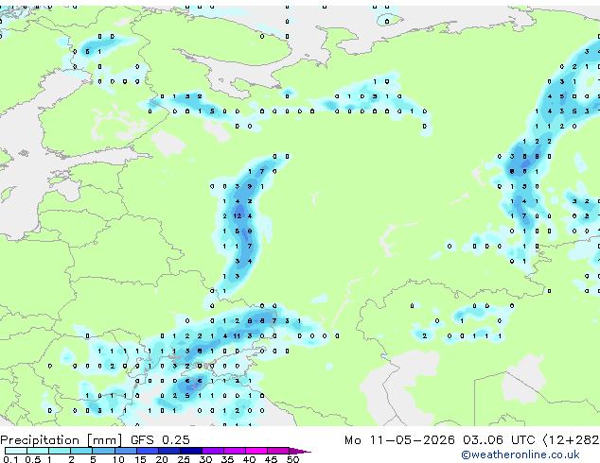600x463 pixels.
Task: Click the '40' legend scale label
Action: tap(250, 459)
